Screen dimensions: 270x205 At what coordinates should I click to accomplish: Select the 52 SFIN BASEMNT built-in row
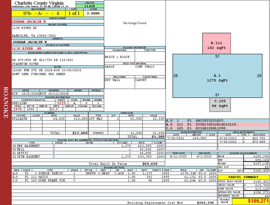88,156
